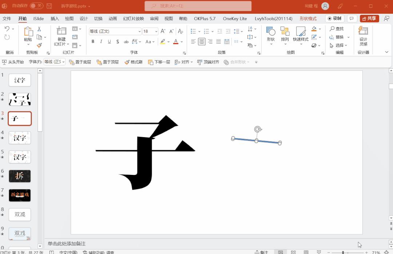The height and width of the screenshot is (254, 393).
Task: Select slide 6 thumbnail with 拆 character
Action: pyautogui.click(x=20, y=176)
